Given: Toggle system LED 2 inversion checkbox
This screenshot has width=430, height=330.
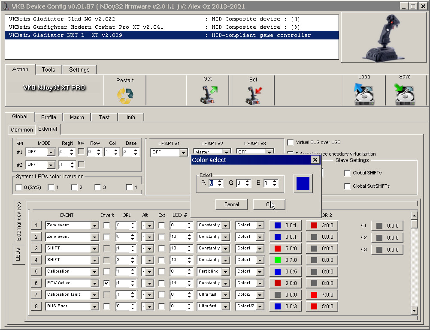Looking at the screenshot, I should point(74,187).
